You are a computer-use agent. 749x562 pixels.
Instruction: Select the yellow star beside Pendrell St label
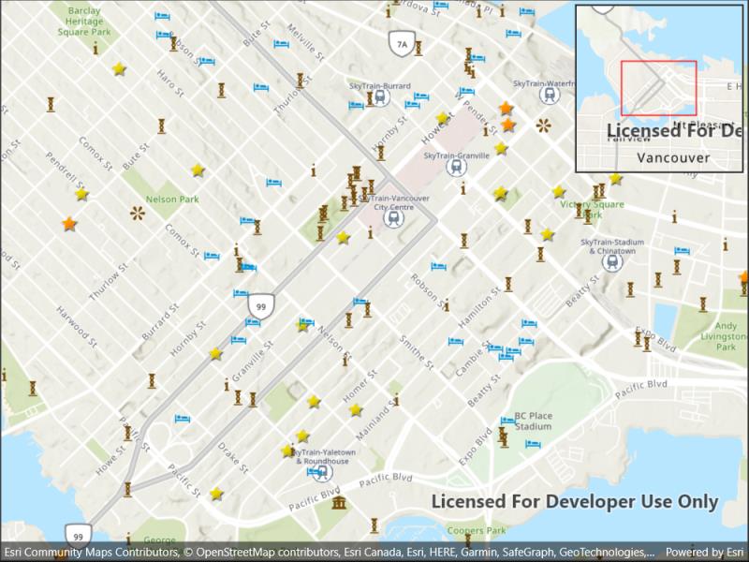click(x=81, y=195)
